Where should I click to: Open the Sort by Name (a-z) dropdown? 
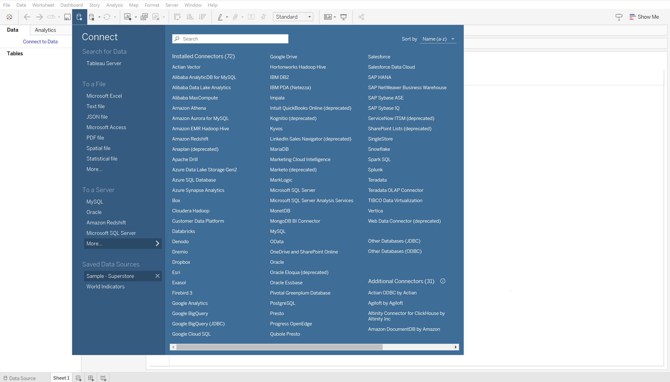[439, 39]
